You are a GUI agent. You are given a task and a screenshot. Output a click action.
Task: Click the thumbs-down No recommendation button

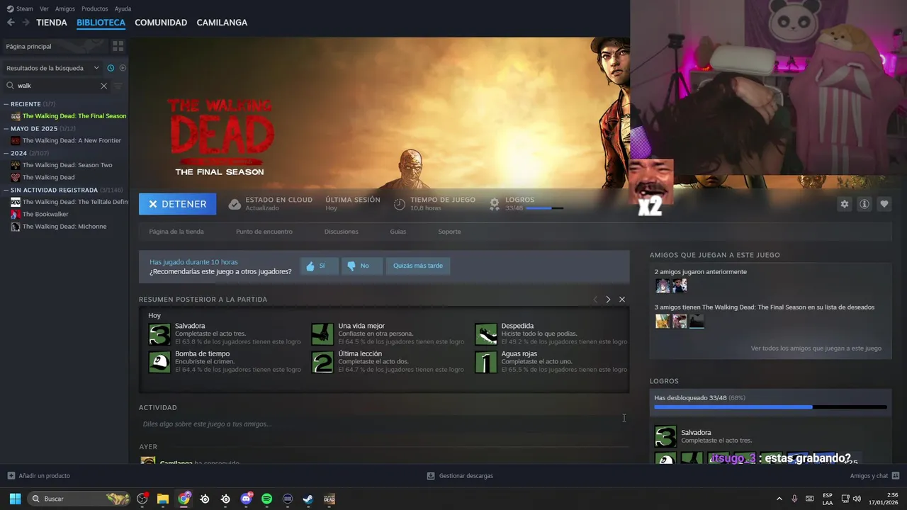tap(362, 266)
